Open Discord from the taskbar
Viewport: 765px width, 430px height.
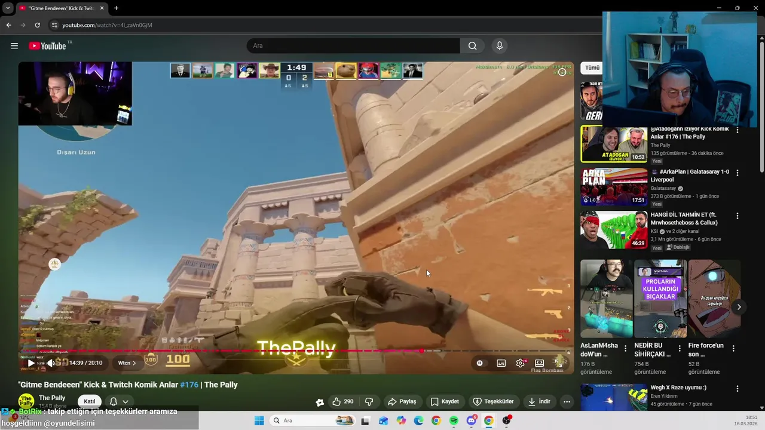tap(472, 420)
